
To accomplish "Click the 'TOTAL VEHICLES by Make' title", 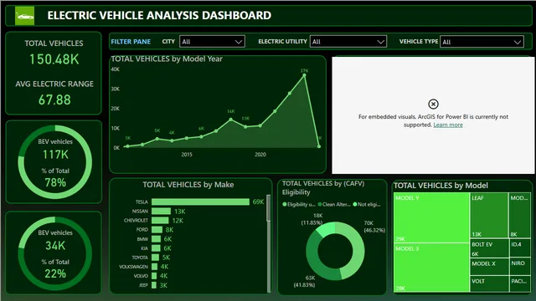I will pos(188,185).
